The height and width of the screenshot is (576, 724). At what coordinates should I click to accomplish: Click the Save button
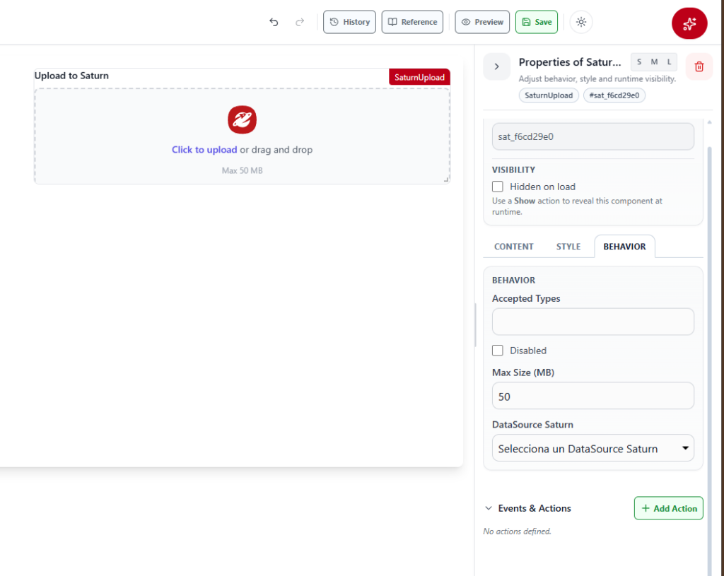[x=537, y=22]
